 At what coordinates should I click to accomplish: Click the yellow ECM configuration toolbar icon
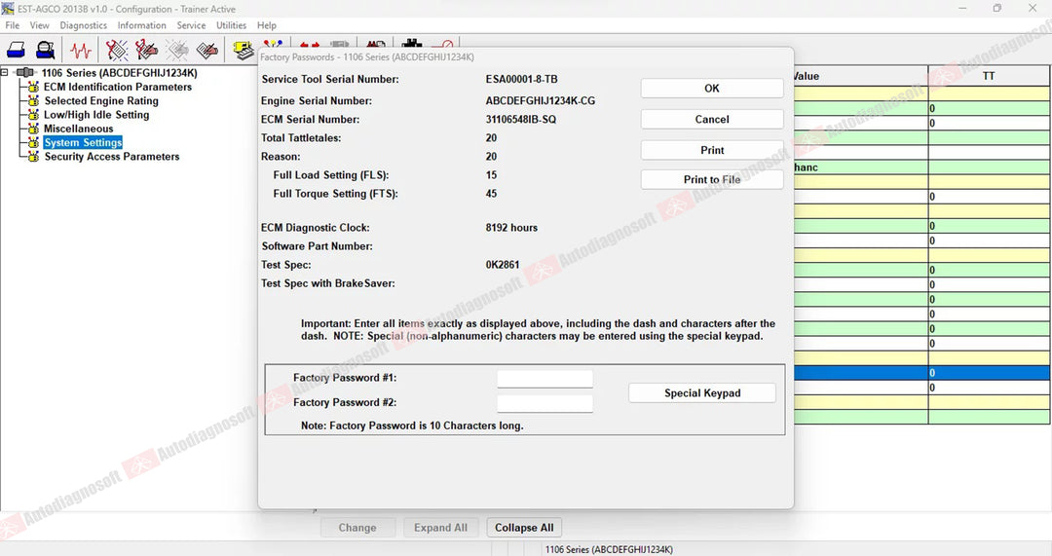(x=243, y=50)
